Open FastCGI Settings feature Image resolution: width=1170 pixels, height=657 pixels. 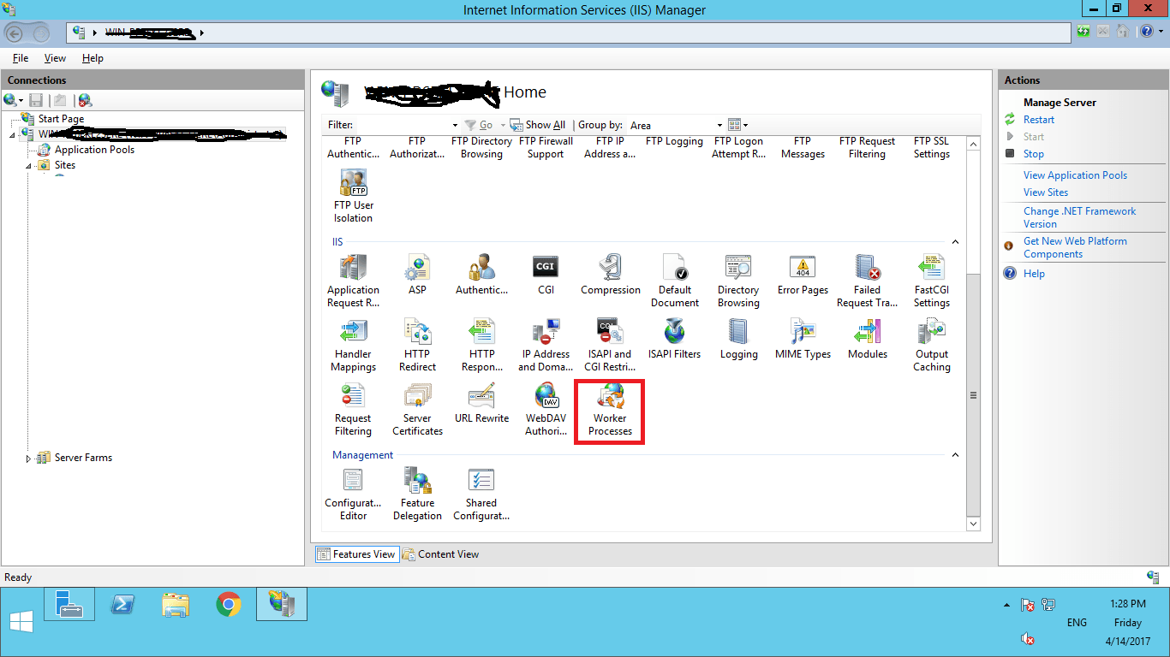pos(931,281)
